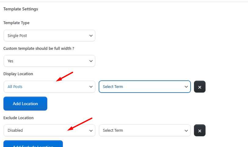The width and height of the screenshot is (248, 147).
Task: Remove the Display Location row with X
Action: point(200,87)
